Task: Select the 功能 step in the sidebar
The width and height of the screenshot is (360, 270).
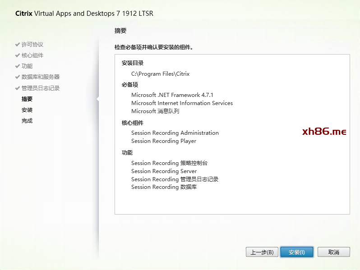Action: click(x=27, y=66)
